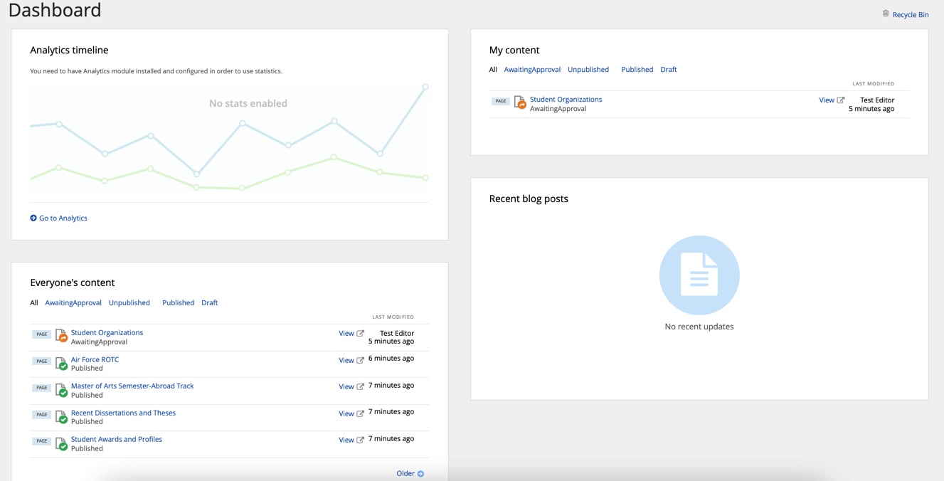944x481 pixels.
Task: Click page status icon for Master of Arts Semester-Abroad Track
Action: (x=62, y=390)
